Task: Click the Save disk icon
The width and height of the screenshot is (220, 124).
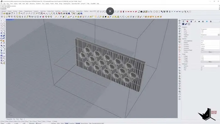Action: pos(7,13)
